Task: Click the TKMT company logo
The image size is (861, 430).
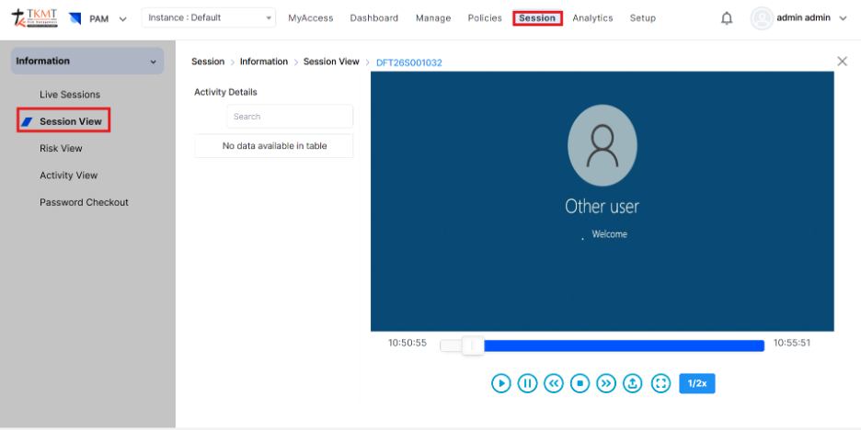Action: click(x=34, y=18)
